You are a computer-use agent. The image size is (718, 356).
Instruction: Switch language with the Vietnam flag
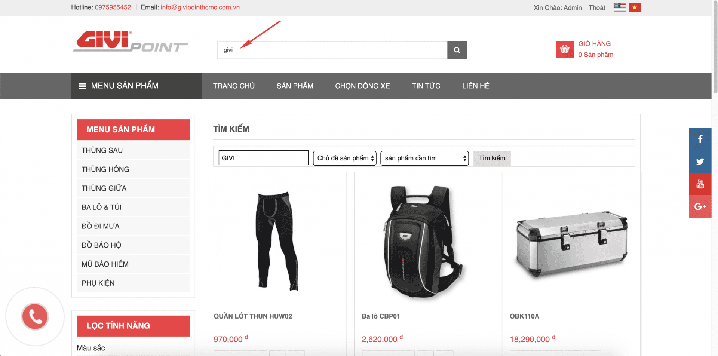tap(635, 7)
